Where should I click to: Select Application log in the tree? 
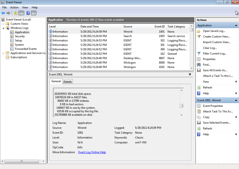22,32
